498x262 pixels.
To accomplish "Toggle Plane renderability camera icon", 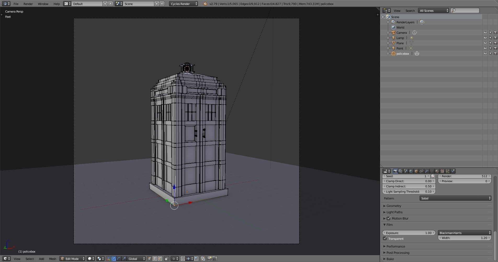I will pyautogui.click(x=495, y=43).
